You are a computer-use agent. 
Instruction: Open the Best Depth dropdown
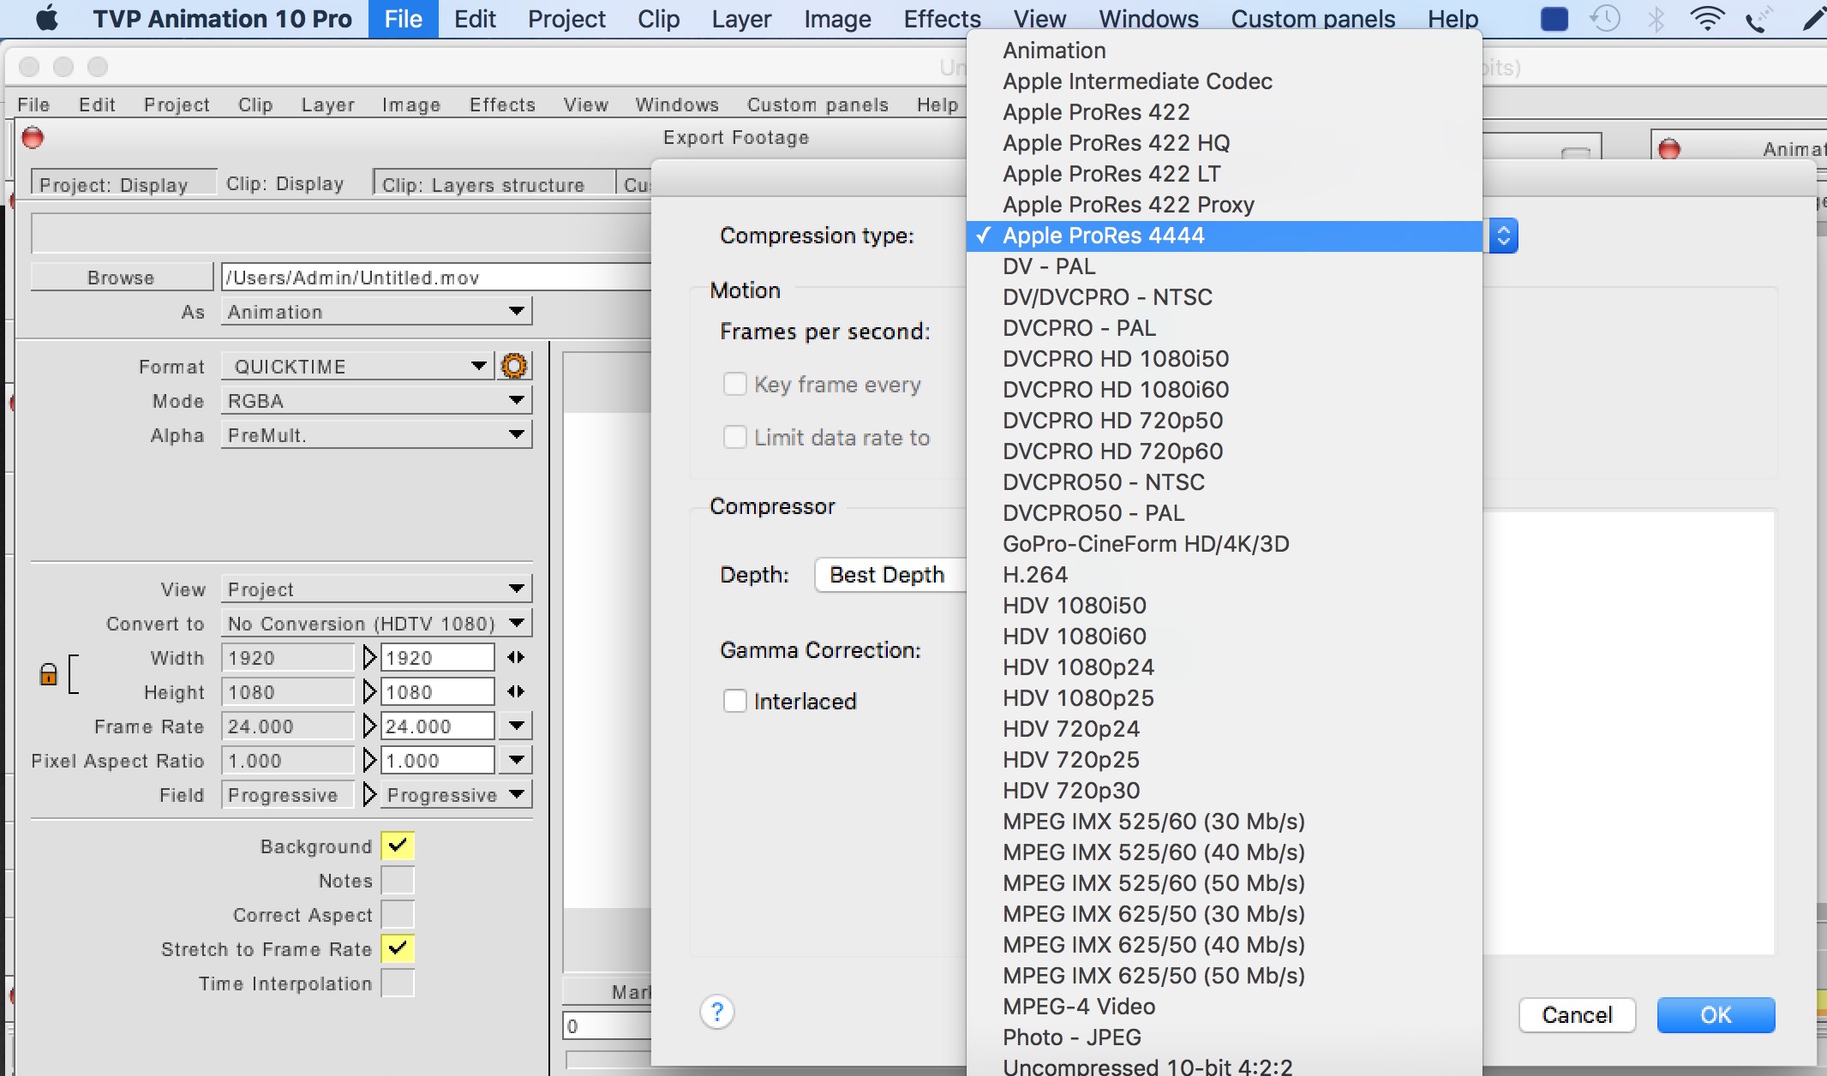(890, 575)
